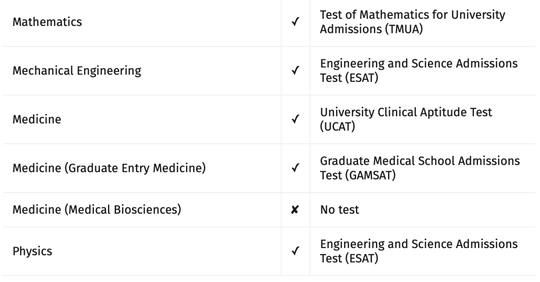
Task: Click the checkmark in the Mathematics row
Action: tap(295, 22)
